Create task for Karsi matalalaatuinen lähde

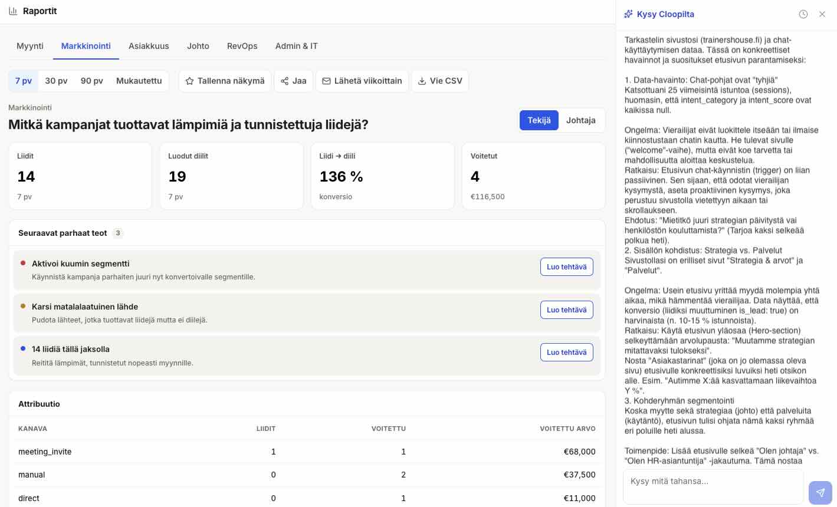click(x=567, y=310)
